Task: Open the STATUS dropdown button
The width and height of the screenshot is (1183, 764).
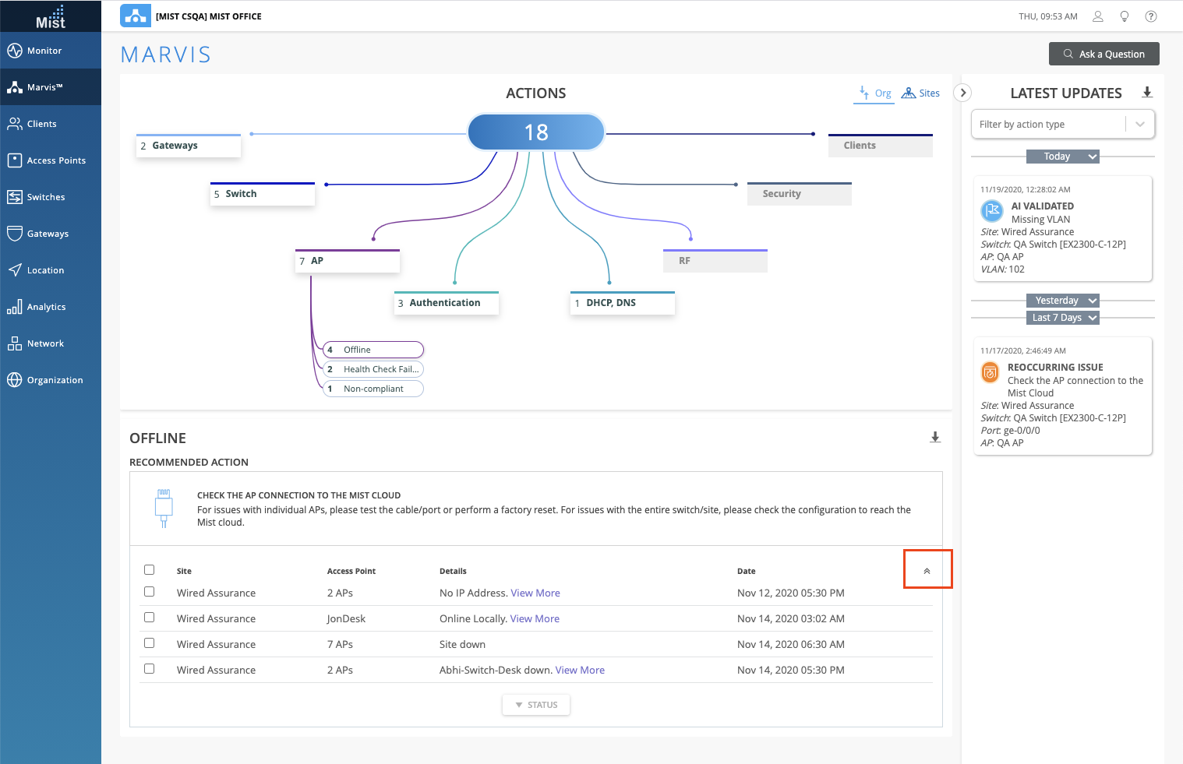Action: pos(536,705)
